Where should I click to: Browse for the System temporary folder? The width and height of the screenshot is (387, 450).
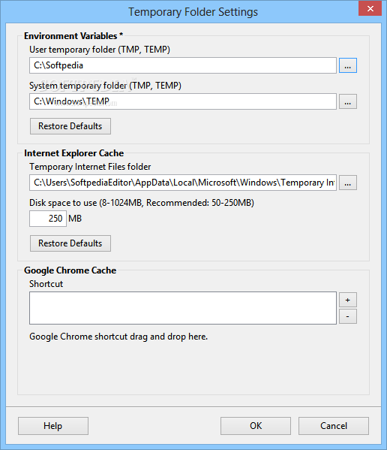348,101
